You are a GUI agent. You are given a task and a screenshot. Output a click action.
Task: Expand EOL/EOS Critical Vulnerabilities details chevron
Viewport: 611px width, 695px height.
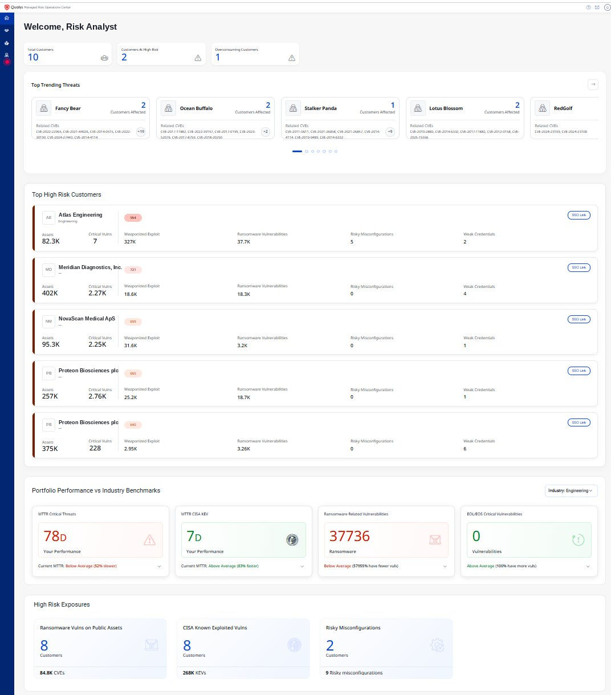pos(588,566)
